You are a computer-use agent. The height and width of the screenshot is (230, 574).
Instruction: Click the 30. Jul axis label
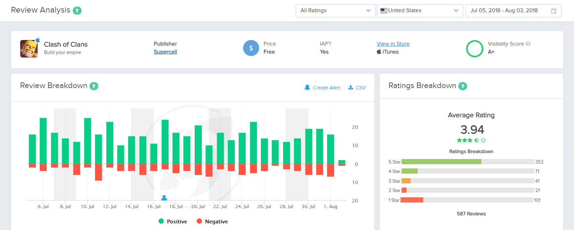(308, 207)
